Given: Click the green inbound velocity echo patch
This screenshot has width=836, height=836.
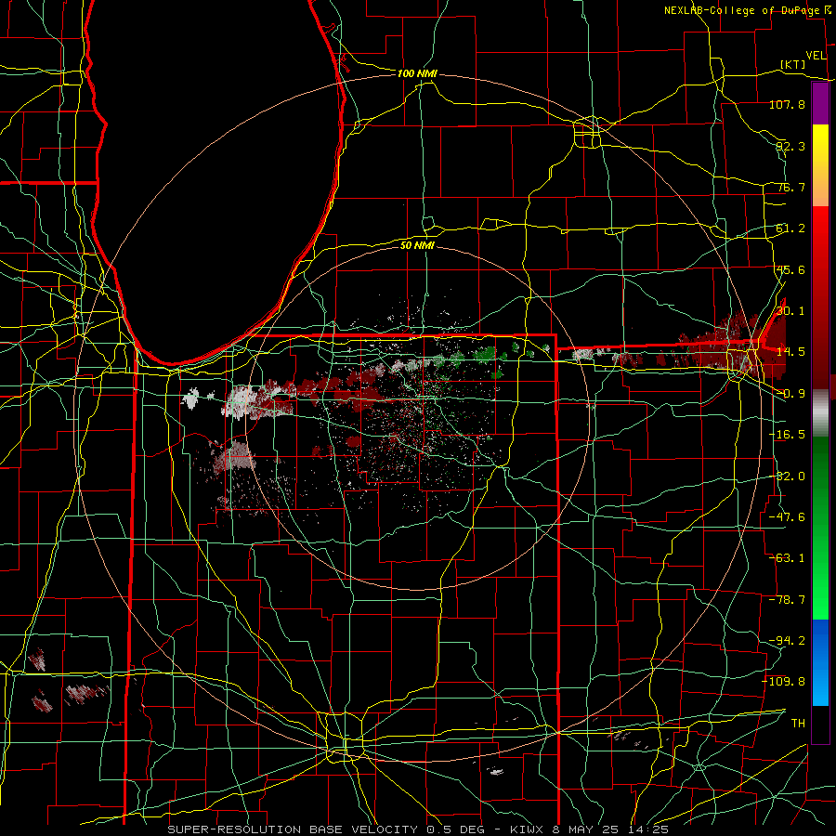Looking at the screenshot, I should pyautogui.click(x=485, y=354).
